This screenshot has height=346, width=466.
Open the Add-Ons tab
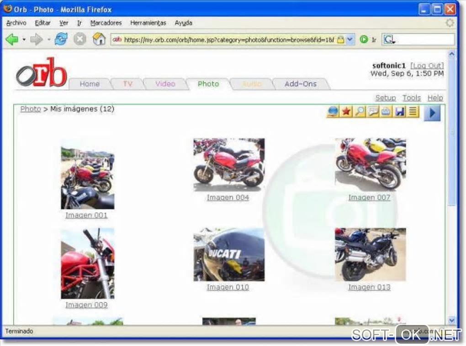coord(301,84)
